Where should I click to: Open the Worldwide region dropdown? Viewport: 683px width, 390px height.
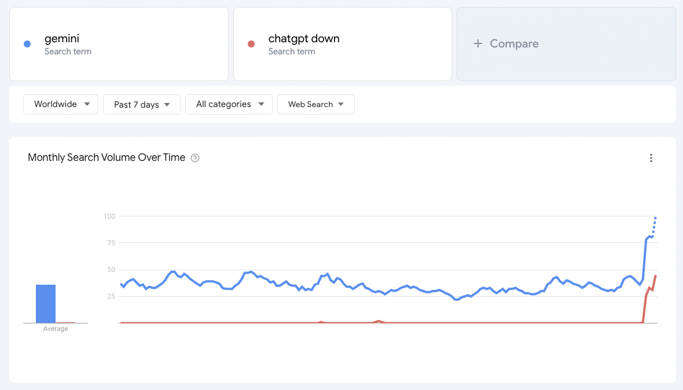tap(61, 104)
